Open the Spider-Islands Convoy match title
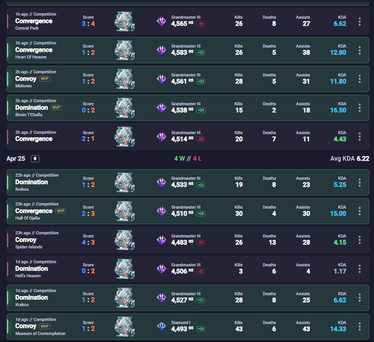The height and width of the screenshot is (342, 374). [26, 240]
